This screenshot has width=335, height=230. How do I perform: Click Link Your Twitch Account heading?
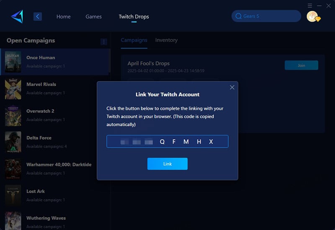tap(167, 95)
